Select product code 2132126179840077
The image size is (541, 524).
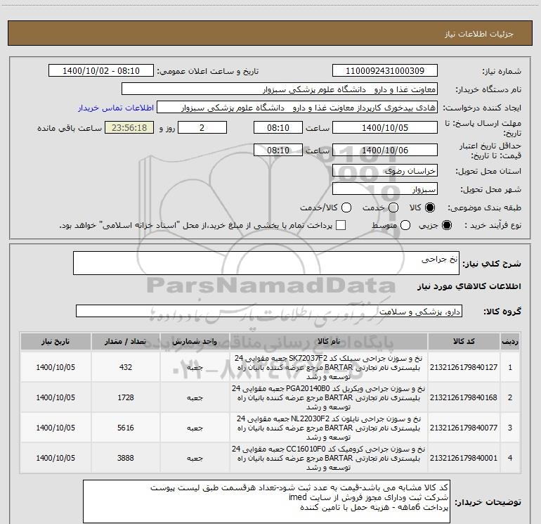(464, 428)
